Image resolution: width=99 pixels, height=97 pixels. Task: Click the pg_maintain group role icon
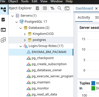click(29, 82)
